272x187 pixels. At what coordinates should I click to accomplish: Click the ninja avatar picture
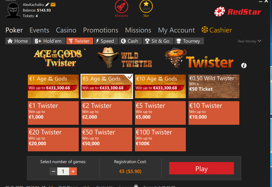click(x=13, y=10)
